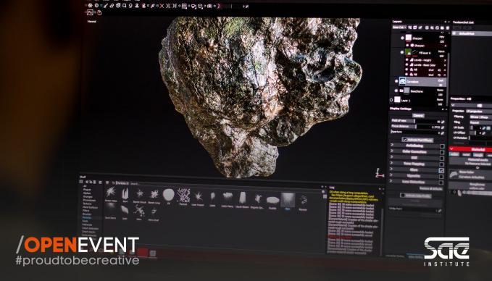Click the pencil icon beside Field of view
Image resolution: width=492 pixels, height=281 pixels.
click(443, 122)
